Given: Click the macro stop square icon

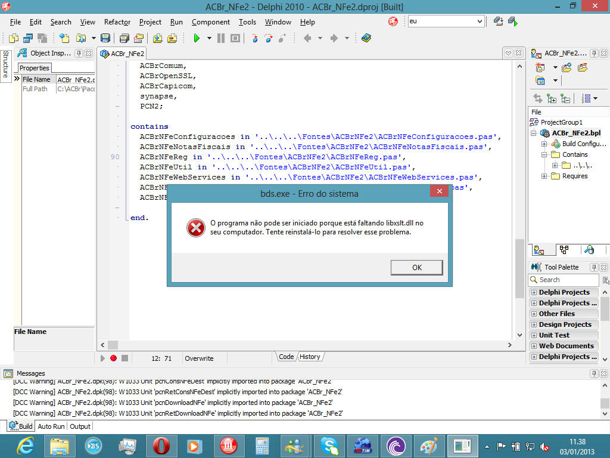Looking at the screenshot, I should [125, 358].
